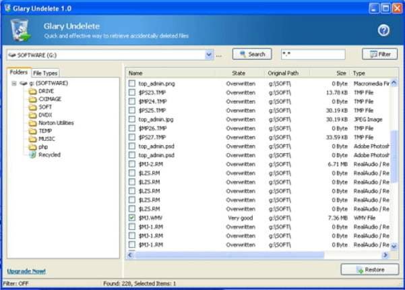Switch to the Folders tab
The image size is (405, 290).
coord(19,72)
